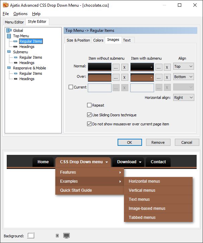Select Headings under Responsive & Mobile
The height and width of the screenshot is (243, 203).
coord(27,79)
